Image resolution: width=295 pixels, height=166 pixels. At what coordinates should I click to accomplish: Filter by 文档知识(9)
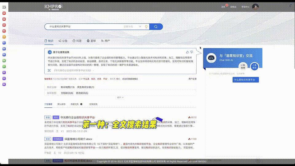[67, 93]
